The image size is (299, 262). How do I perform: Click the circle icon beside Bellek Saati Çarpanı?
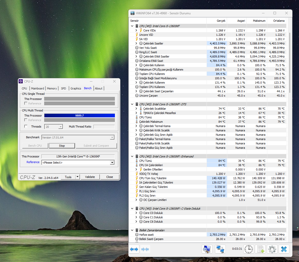[x=137, y=239]
